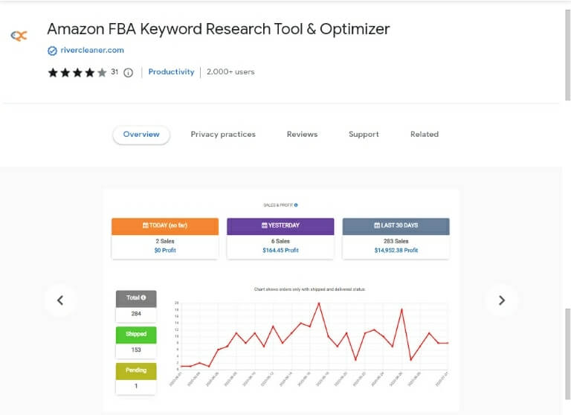This screenshot has width=571, height=415.
Task: Click the 283 Sales text
Action: coord(396,241)
